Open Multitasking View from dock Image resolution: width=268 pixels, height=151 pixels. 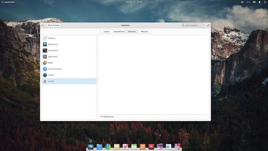click(x=90, y=146)
